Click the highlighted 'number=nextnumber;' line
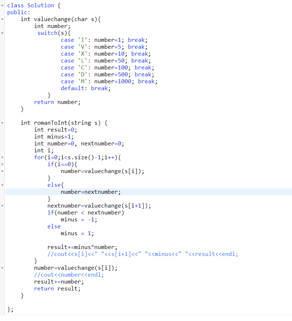 click(x=149, y=192)
